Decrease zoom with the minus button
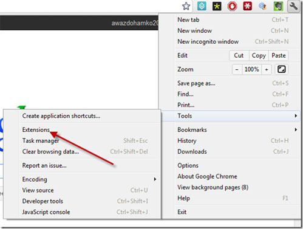This screenshot has width=303, height=229. tap(237, 69)
